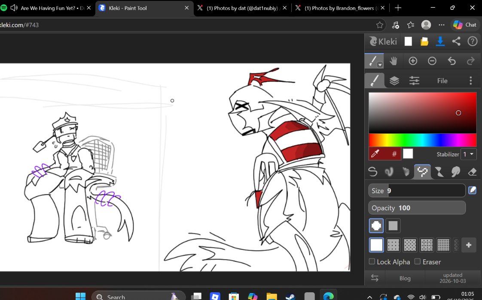Open the hex color input button
The width and height of the screenshot is (482, 300).
click(394, 154)
